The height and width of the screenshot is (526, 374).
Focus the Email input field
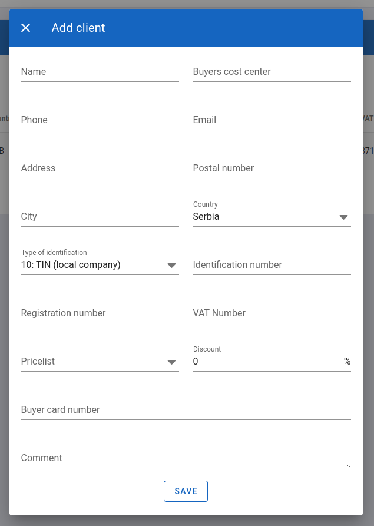[272, 120]
